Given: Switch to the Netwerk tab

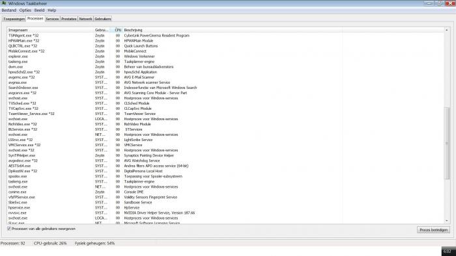Looking at the screenshot, I should click(85, 19).
